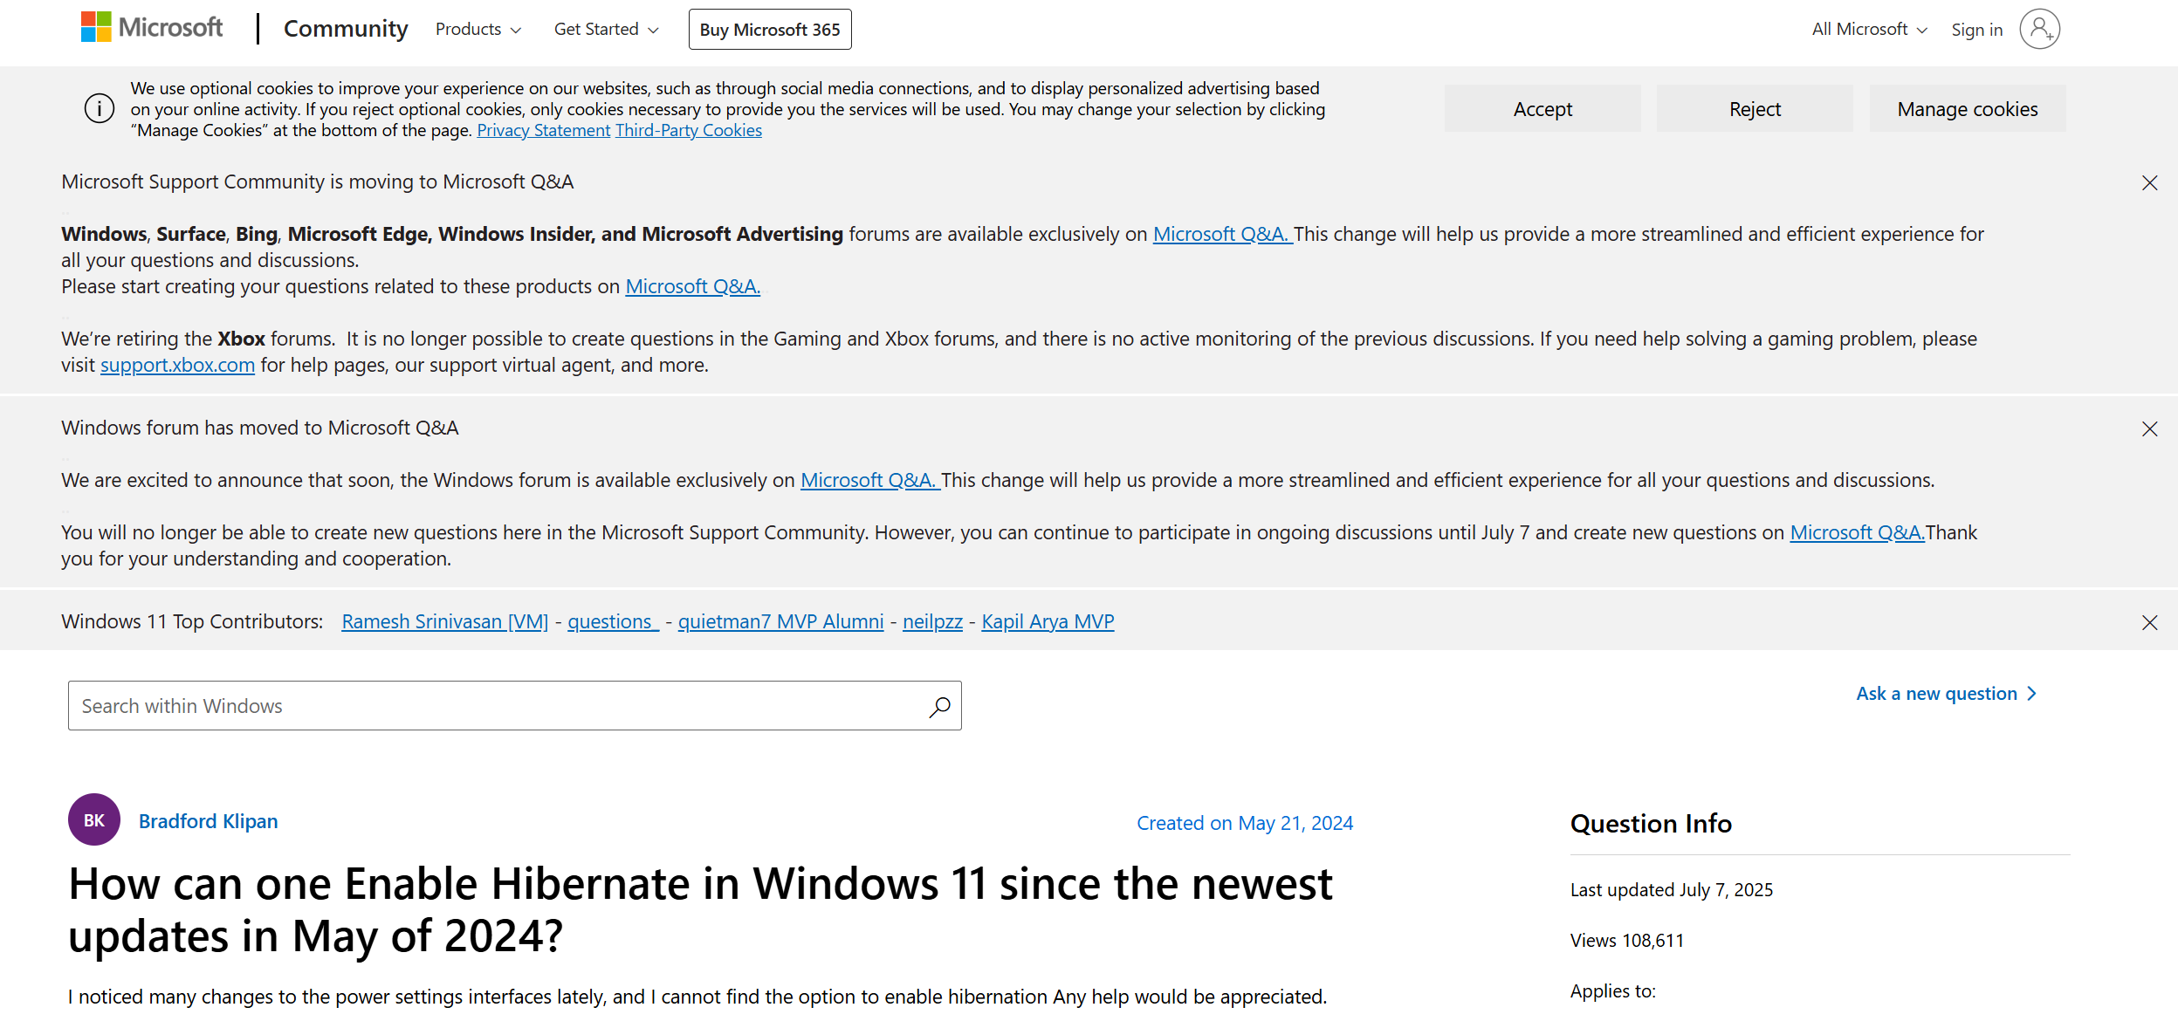Open Ramesh Srinivasan [VM] contributor profile

pos(445,621)
